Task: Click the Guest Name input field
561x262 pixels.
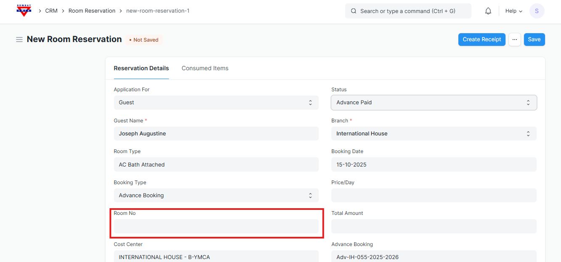Action: pyautogui.click(x=216, y=134)
